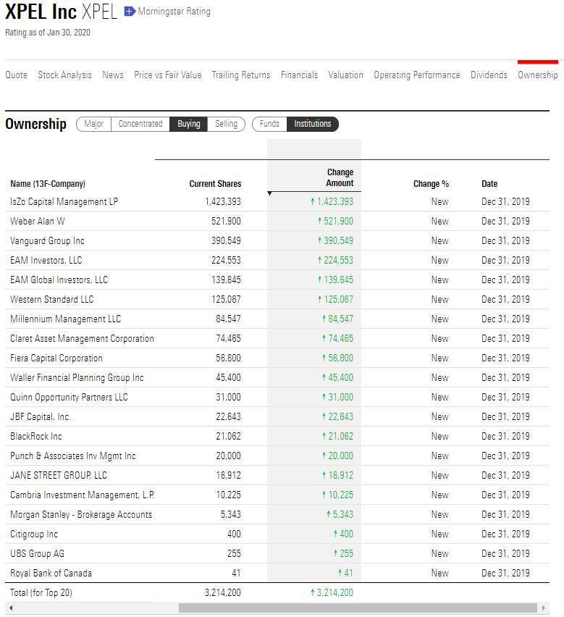
Task: Switch to the Concentrated ownership view
Action: (x=140, y=124)
